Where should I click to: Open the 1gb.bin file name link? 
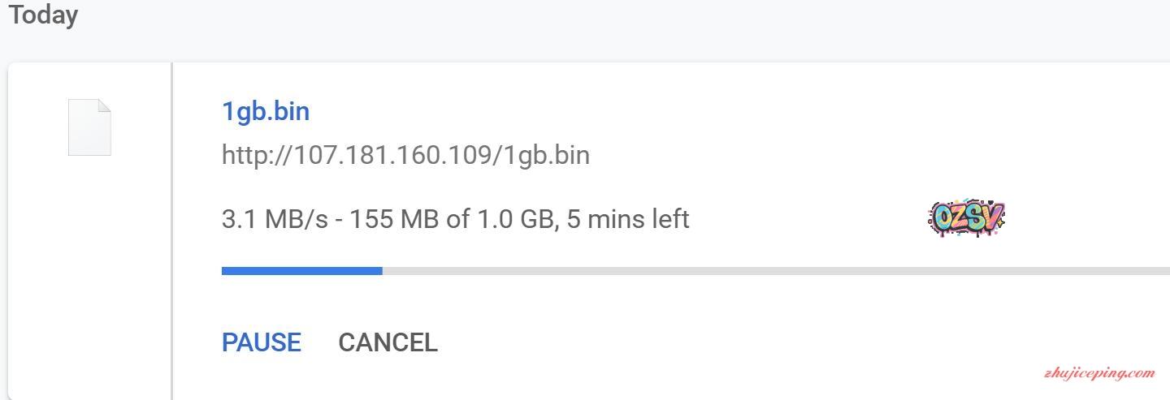tap(266, 111)
